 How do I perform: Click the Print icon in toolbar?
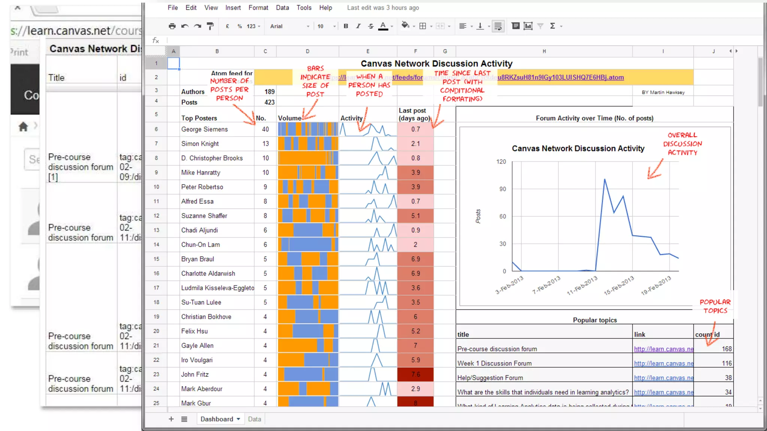172,26
